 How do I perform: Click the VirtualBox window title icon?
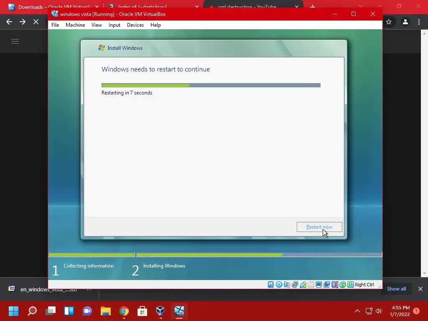tap(55, 14)
